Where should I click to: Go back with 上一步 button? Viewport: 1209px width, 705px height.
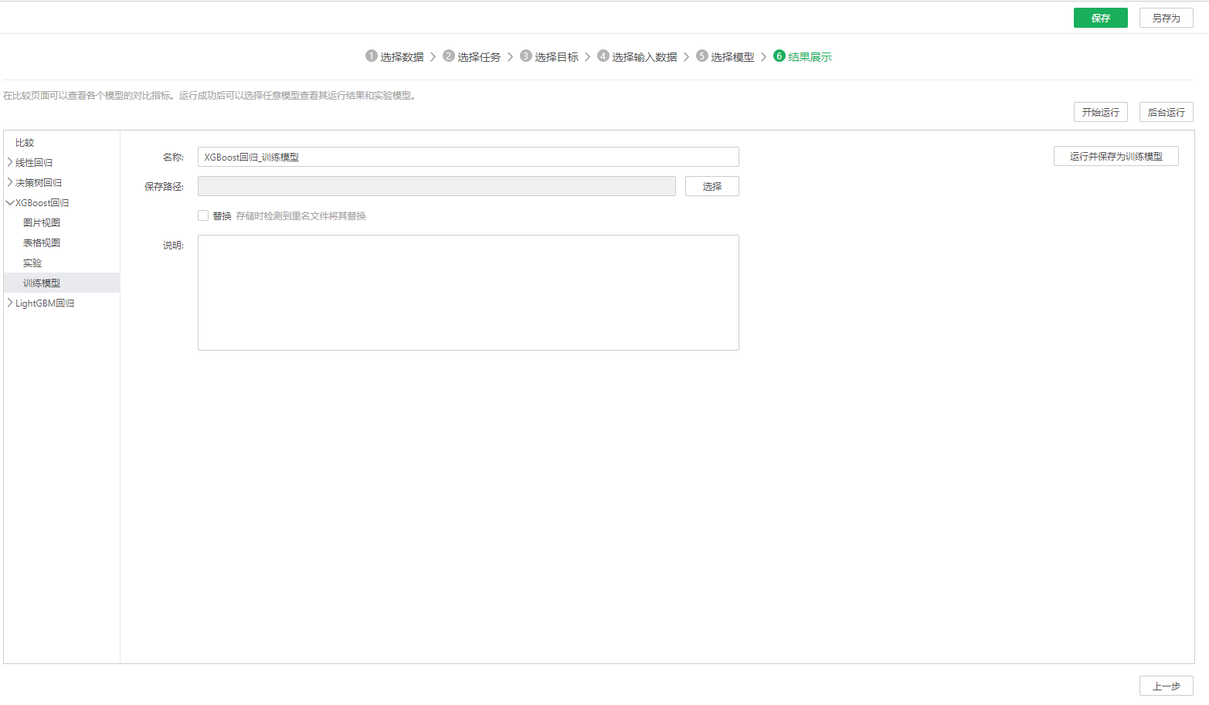[1166, 686]
